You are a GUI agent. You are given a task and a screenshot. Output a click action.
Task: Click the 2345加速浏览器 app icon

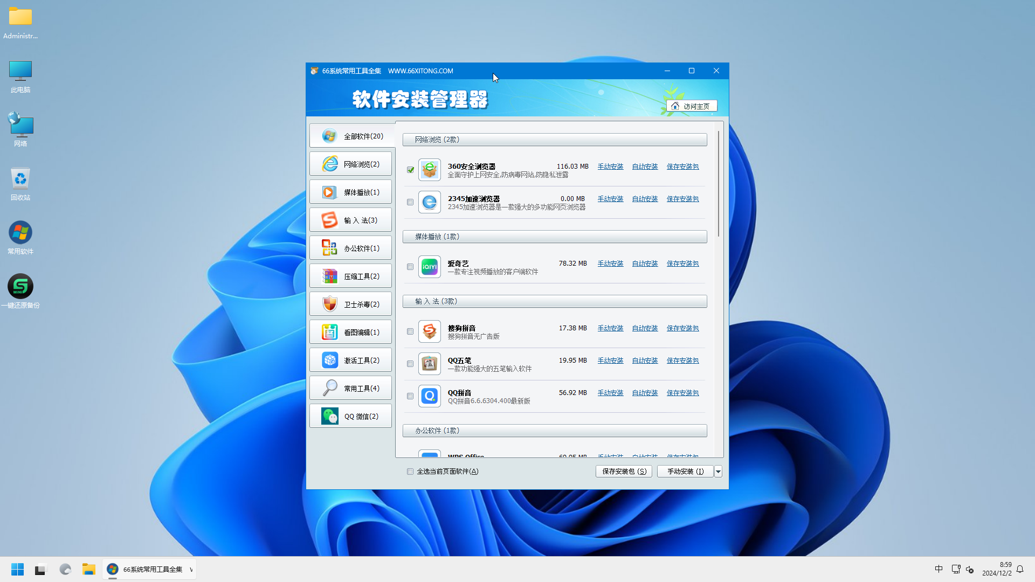click(x=430, y=202)
